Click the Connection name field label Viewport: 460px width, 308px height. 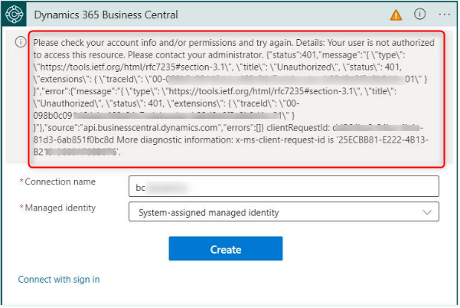[60, 182]
